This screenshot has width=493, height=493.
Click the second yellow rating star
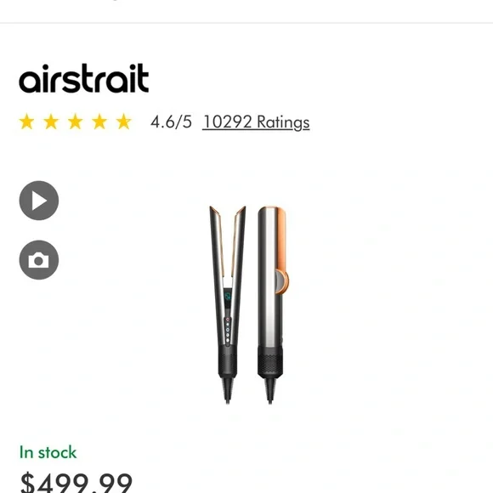pos(51,122)
